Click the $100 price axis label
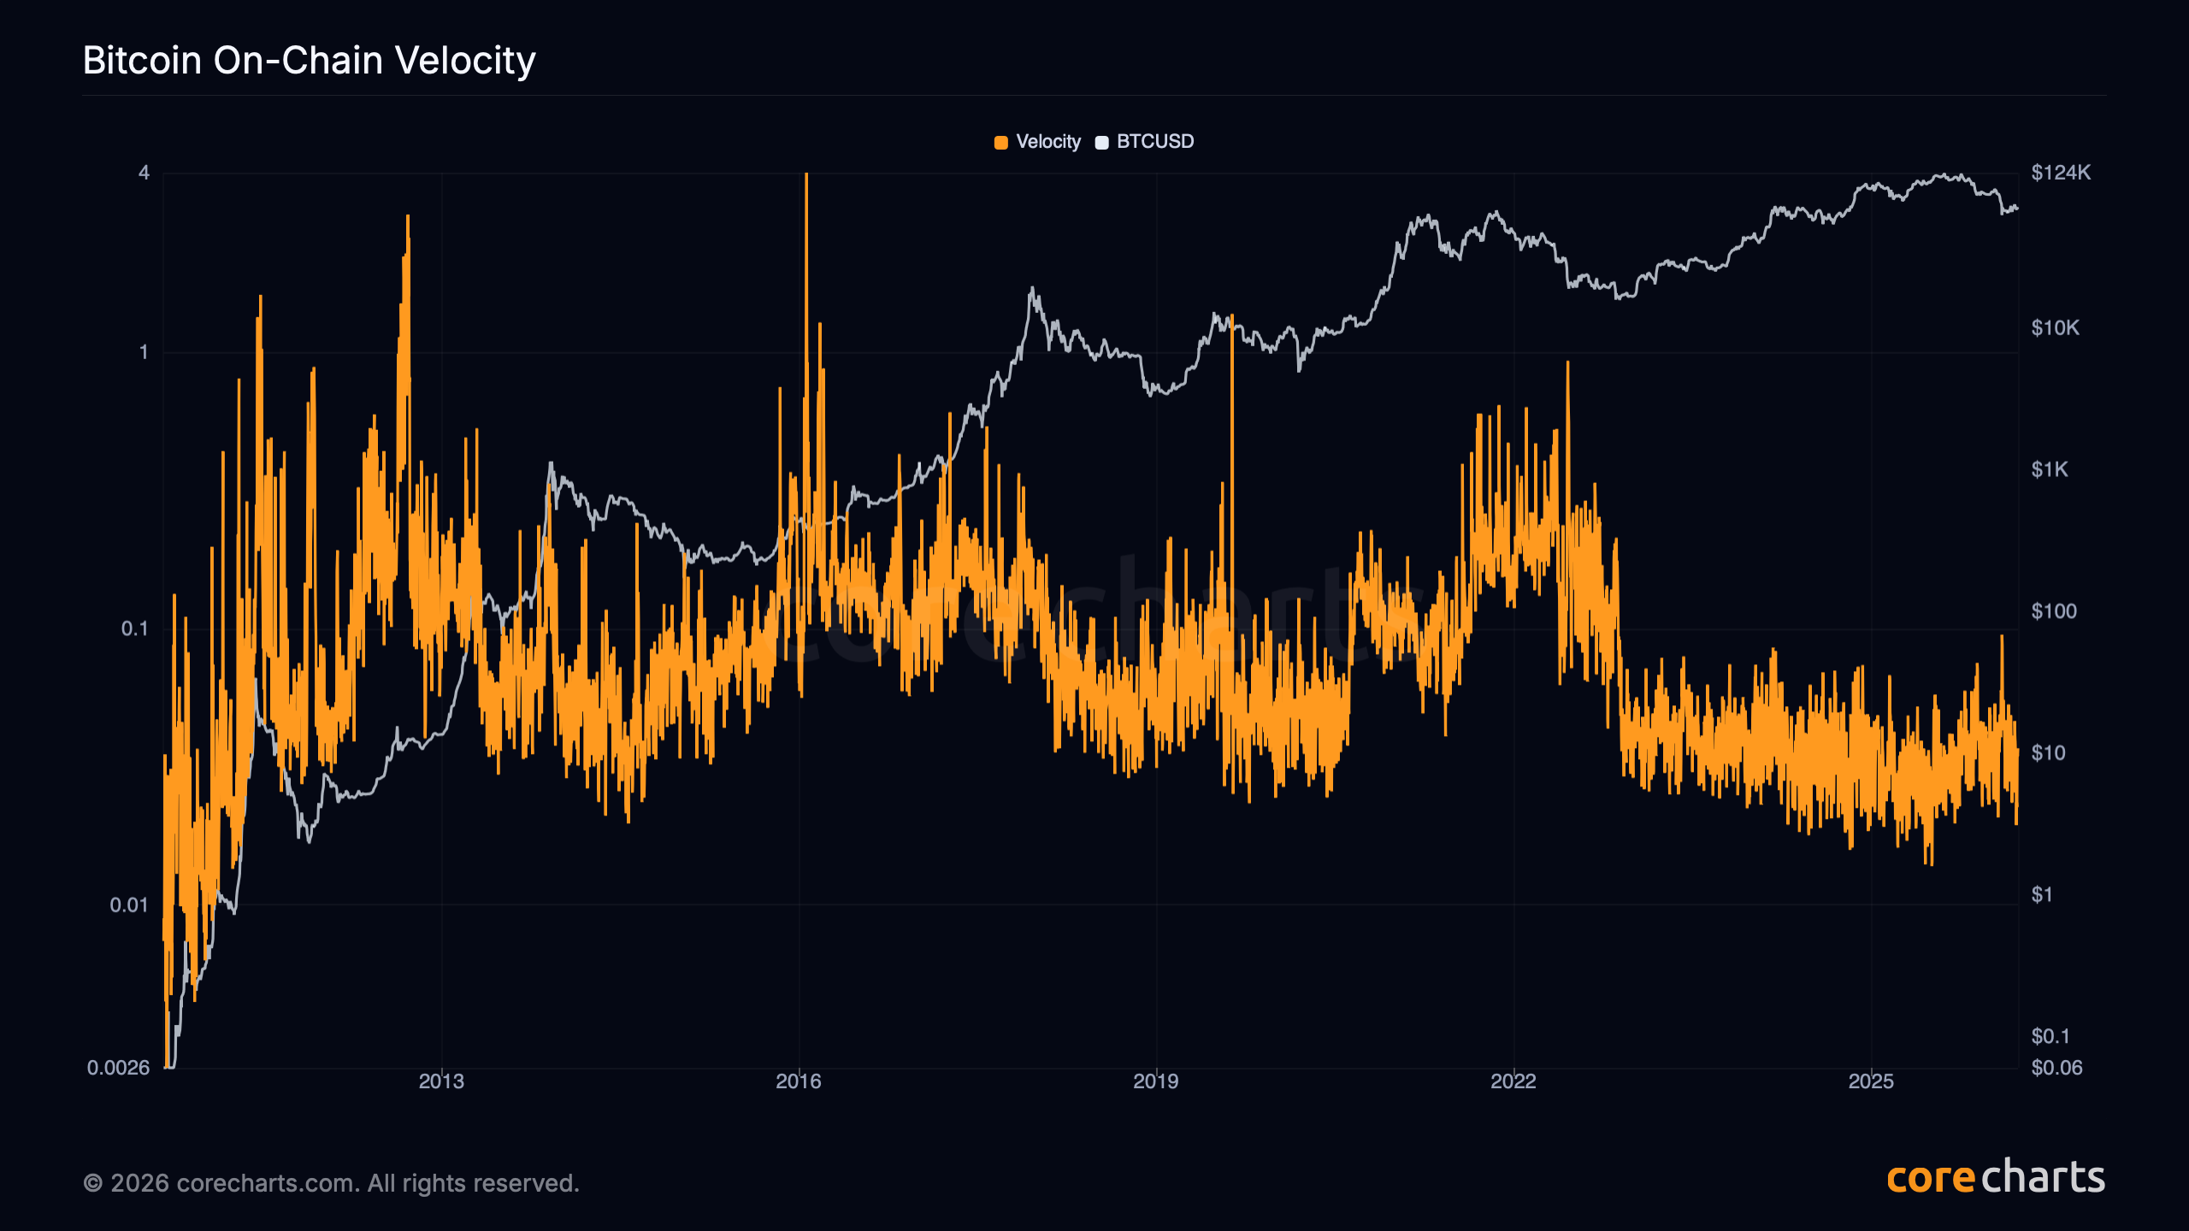This screenshot has height=1231, width=2189. coord(2054,611)
